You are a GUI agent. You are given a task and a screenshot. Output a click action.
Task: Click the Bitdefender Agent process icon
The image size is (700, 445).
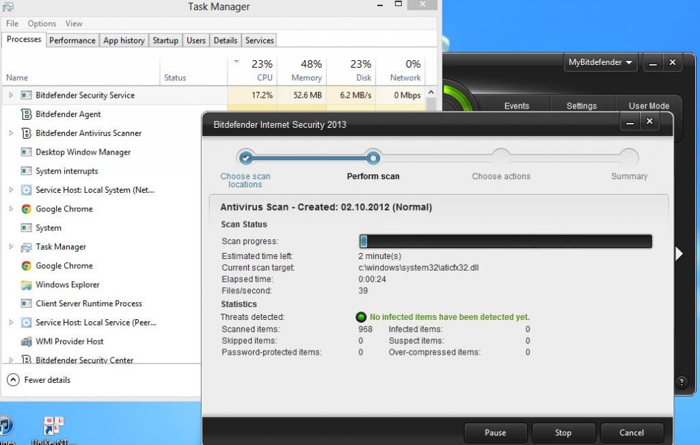[27, 114]
